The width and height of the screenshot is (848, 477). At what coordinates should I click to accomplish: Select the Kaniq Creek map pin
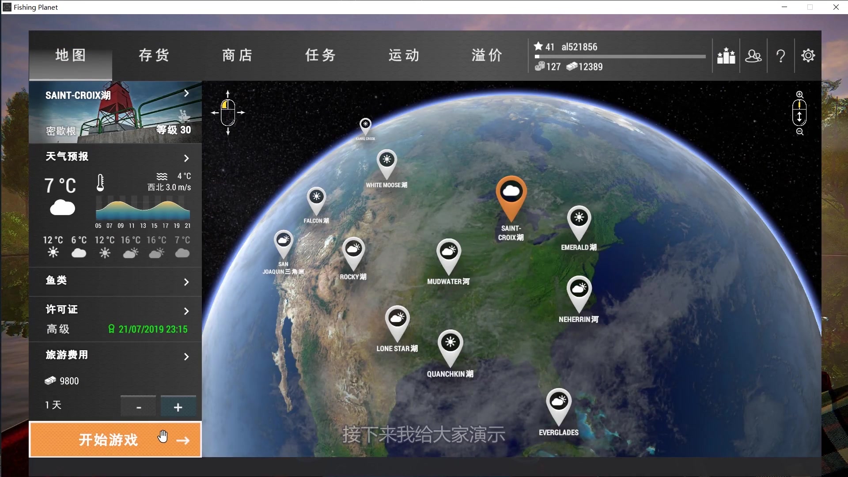click(x=365, y=126)
